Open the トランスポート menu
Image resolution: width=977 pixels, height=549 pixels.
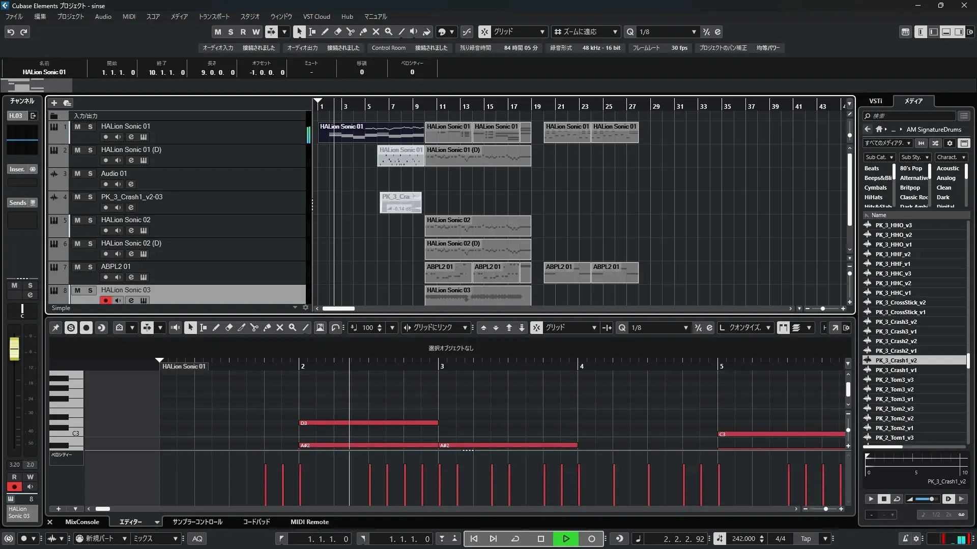[214, 16]
